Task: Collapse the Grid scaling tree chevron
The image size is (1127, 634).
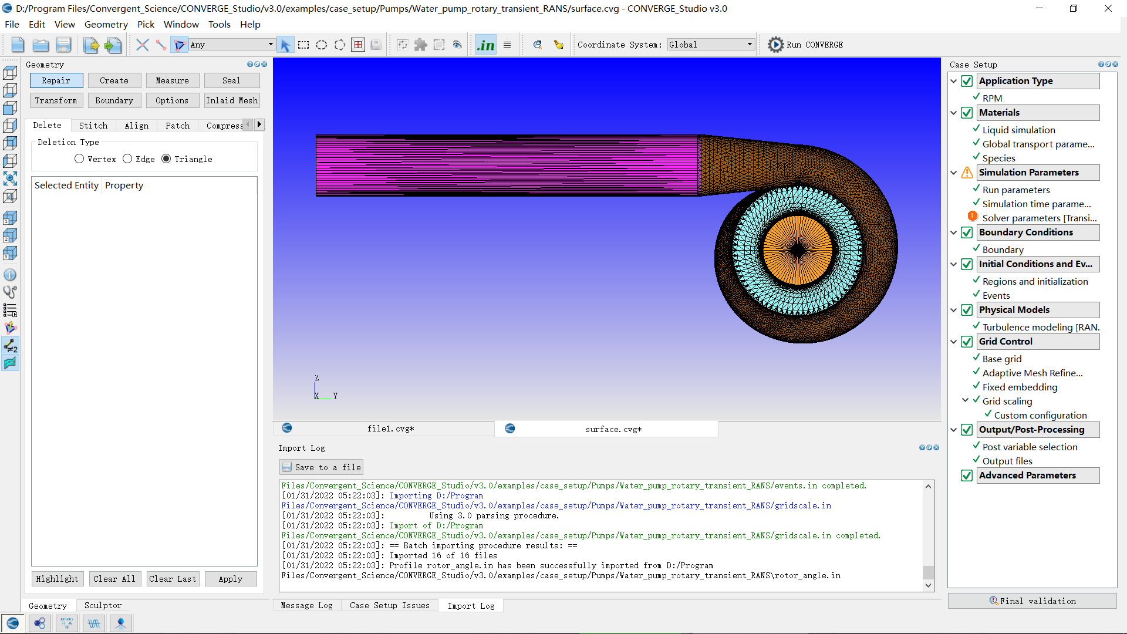Action: [x=966, y=400]
